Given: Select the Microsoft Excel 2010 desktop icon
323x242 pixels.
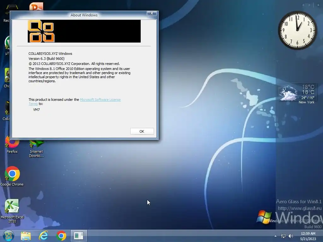Looking at the screenshot, I should [x=12, y=211].
